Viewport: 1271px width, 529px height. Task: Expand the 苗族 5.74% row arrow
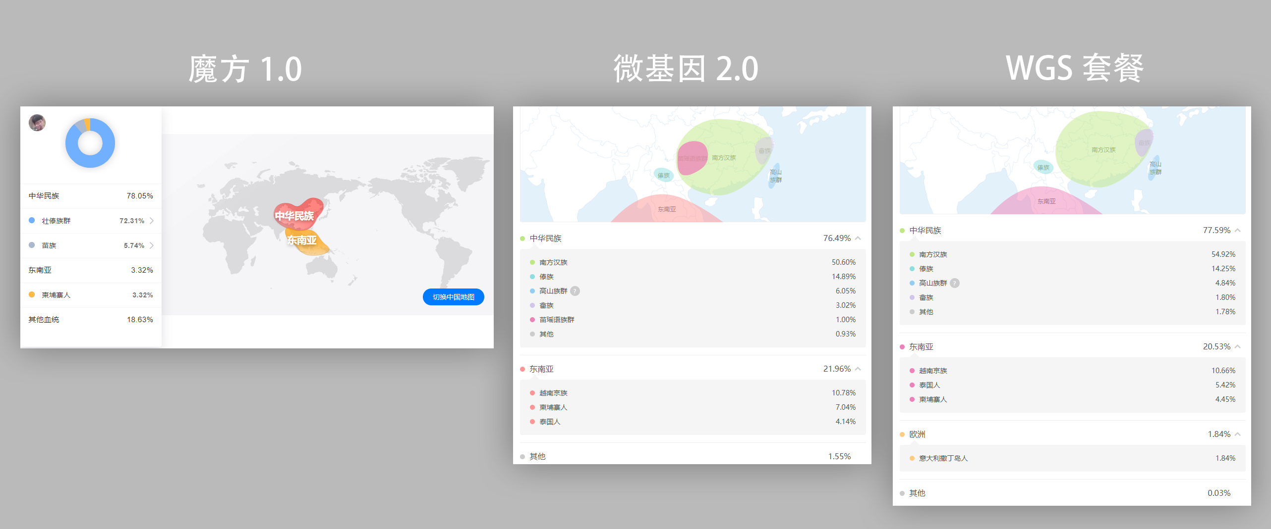click(x=152, y=245)
